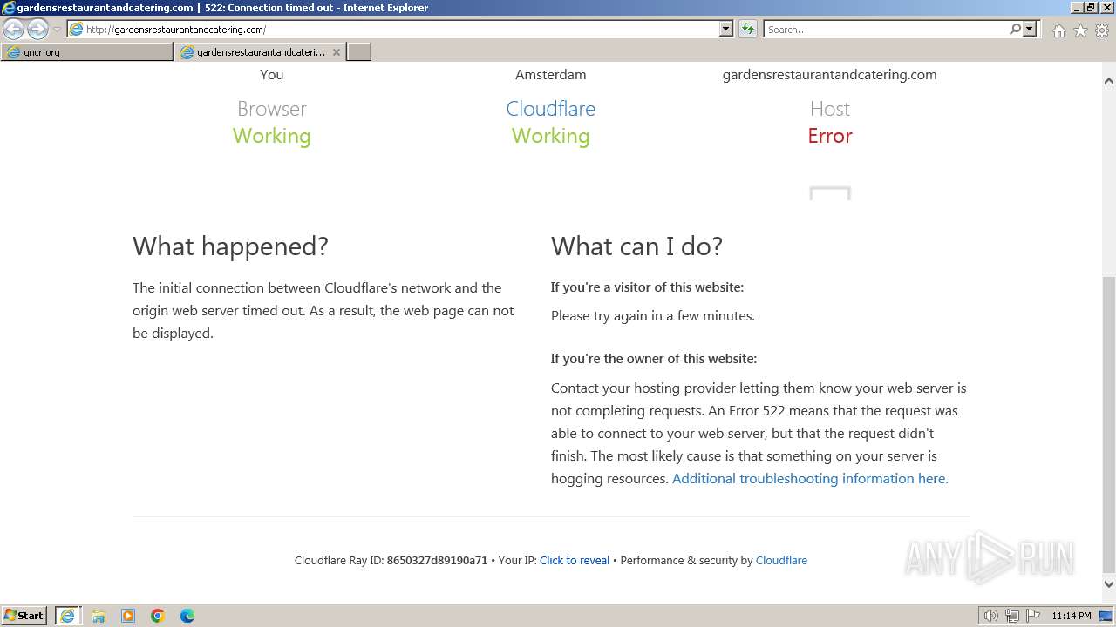Image resolution: width=1116 pixels, height=627 pixels.
Task: Launch Chrome from the taskbar
Action: point(158,616)
